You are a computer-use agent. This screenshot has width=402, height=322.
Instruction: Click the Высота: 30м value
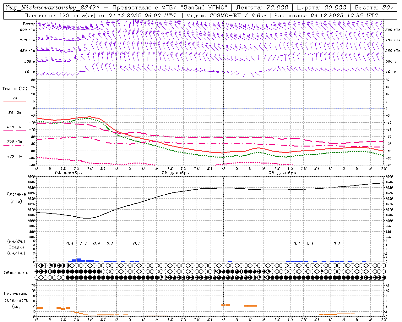pos(374,8)
